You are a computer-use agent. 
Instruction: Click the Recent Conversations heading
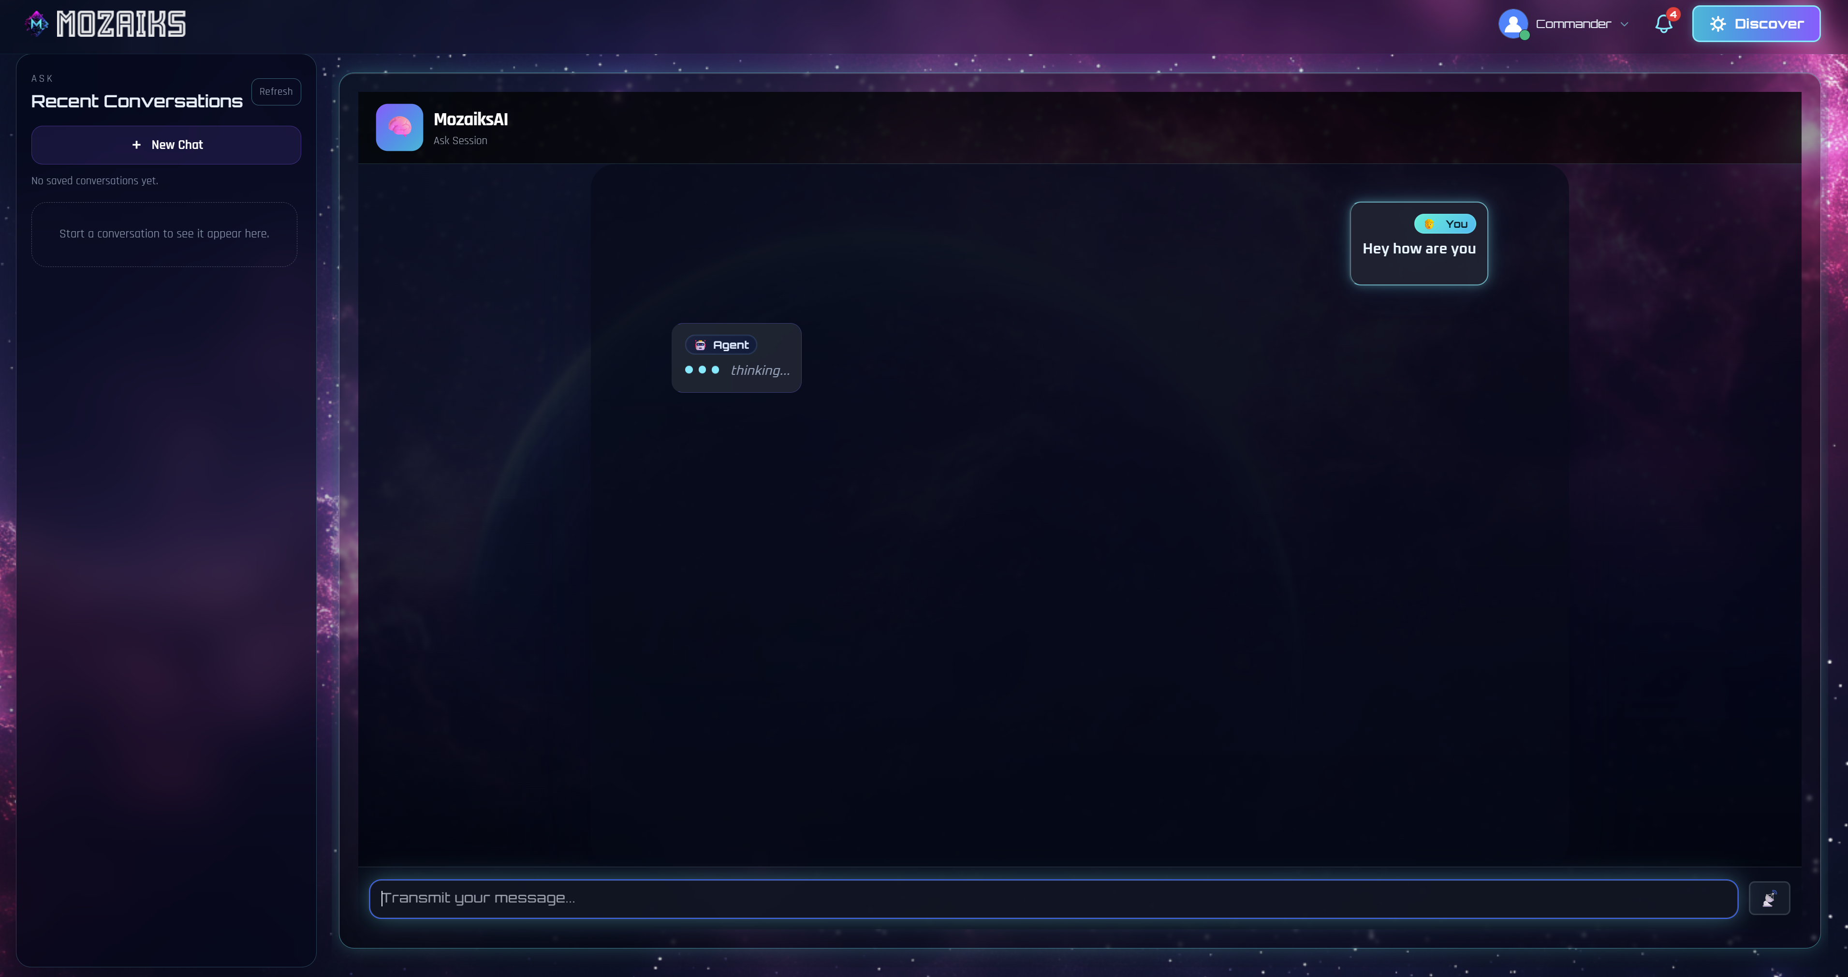click(x=137, y=101)
